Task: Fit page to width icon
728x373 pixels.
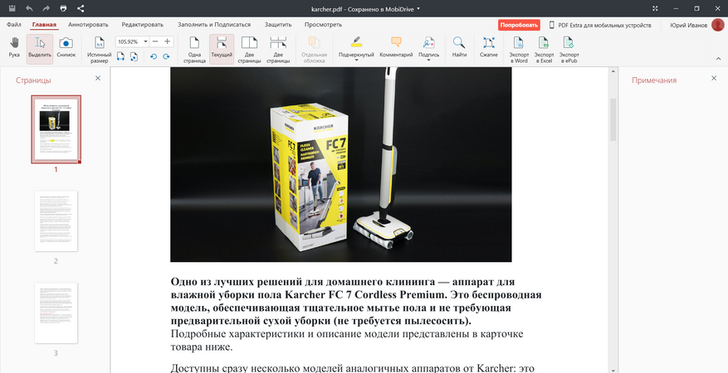Action: [x=120, y=56]
